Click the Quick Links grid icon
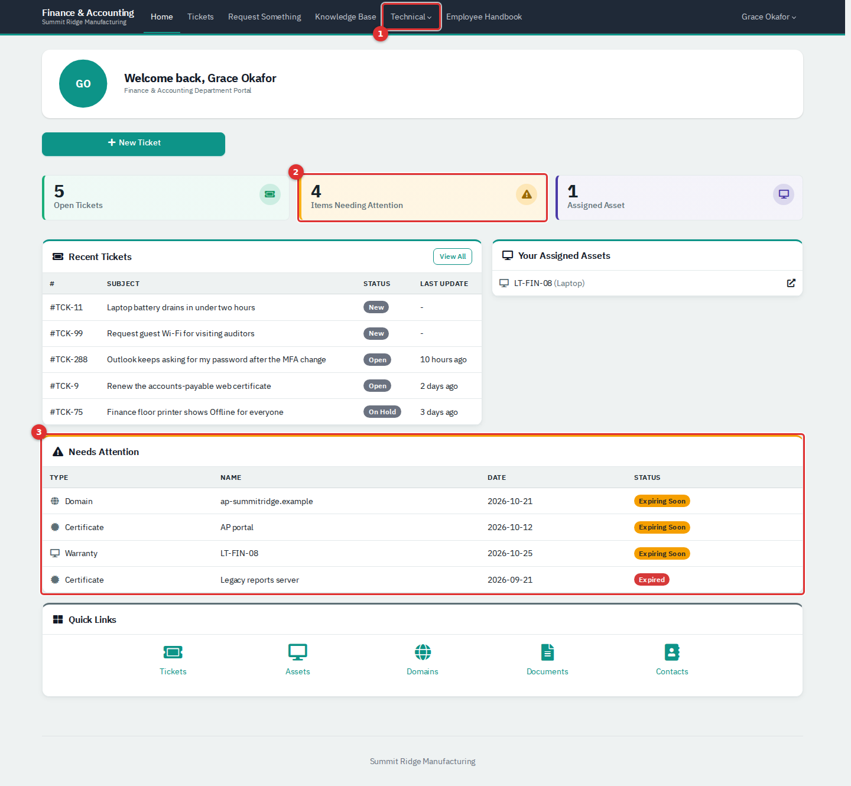This screenshot has height=786, width=851. (x=58, y=619)
